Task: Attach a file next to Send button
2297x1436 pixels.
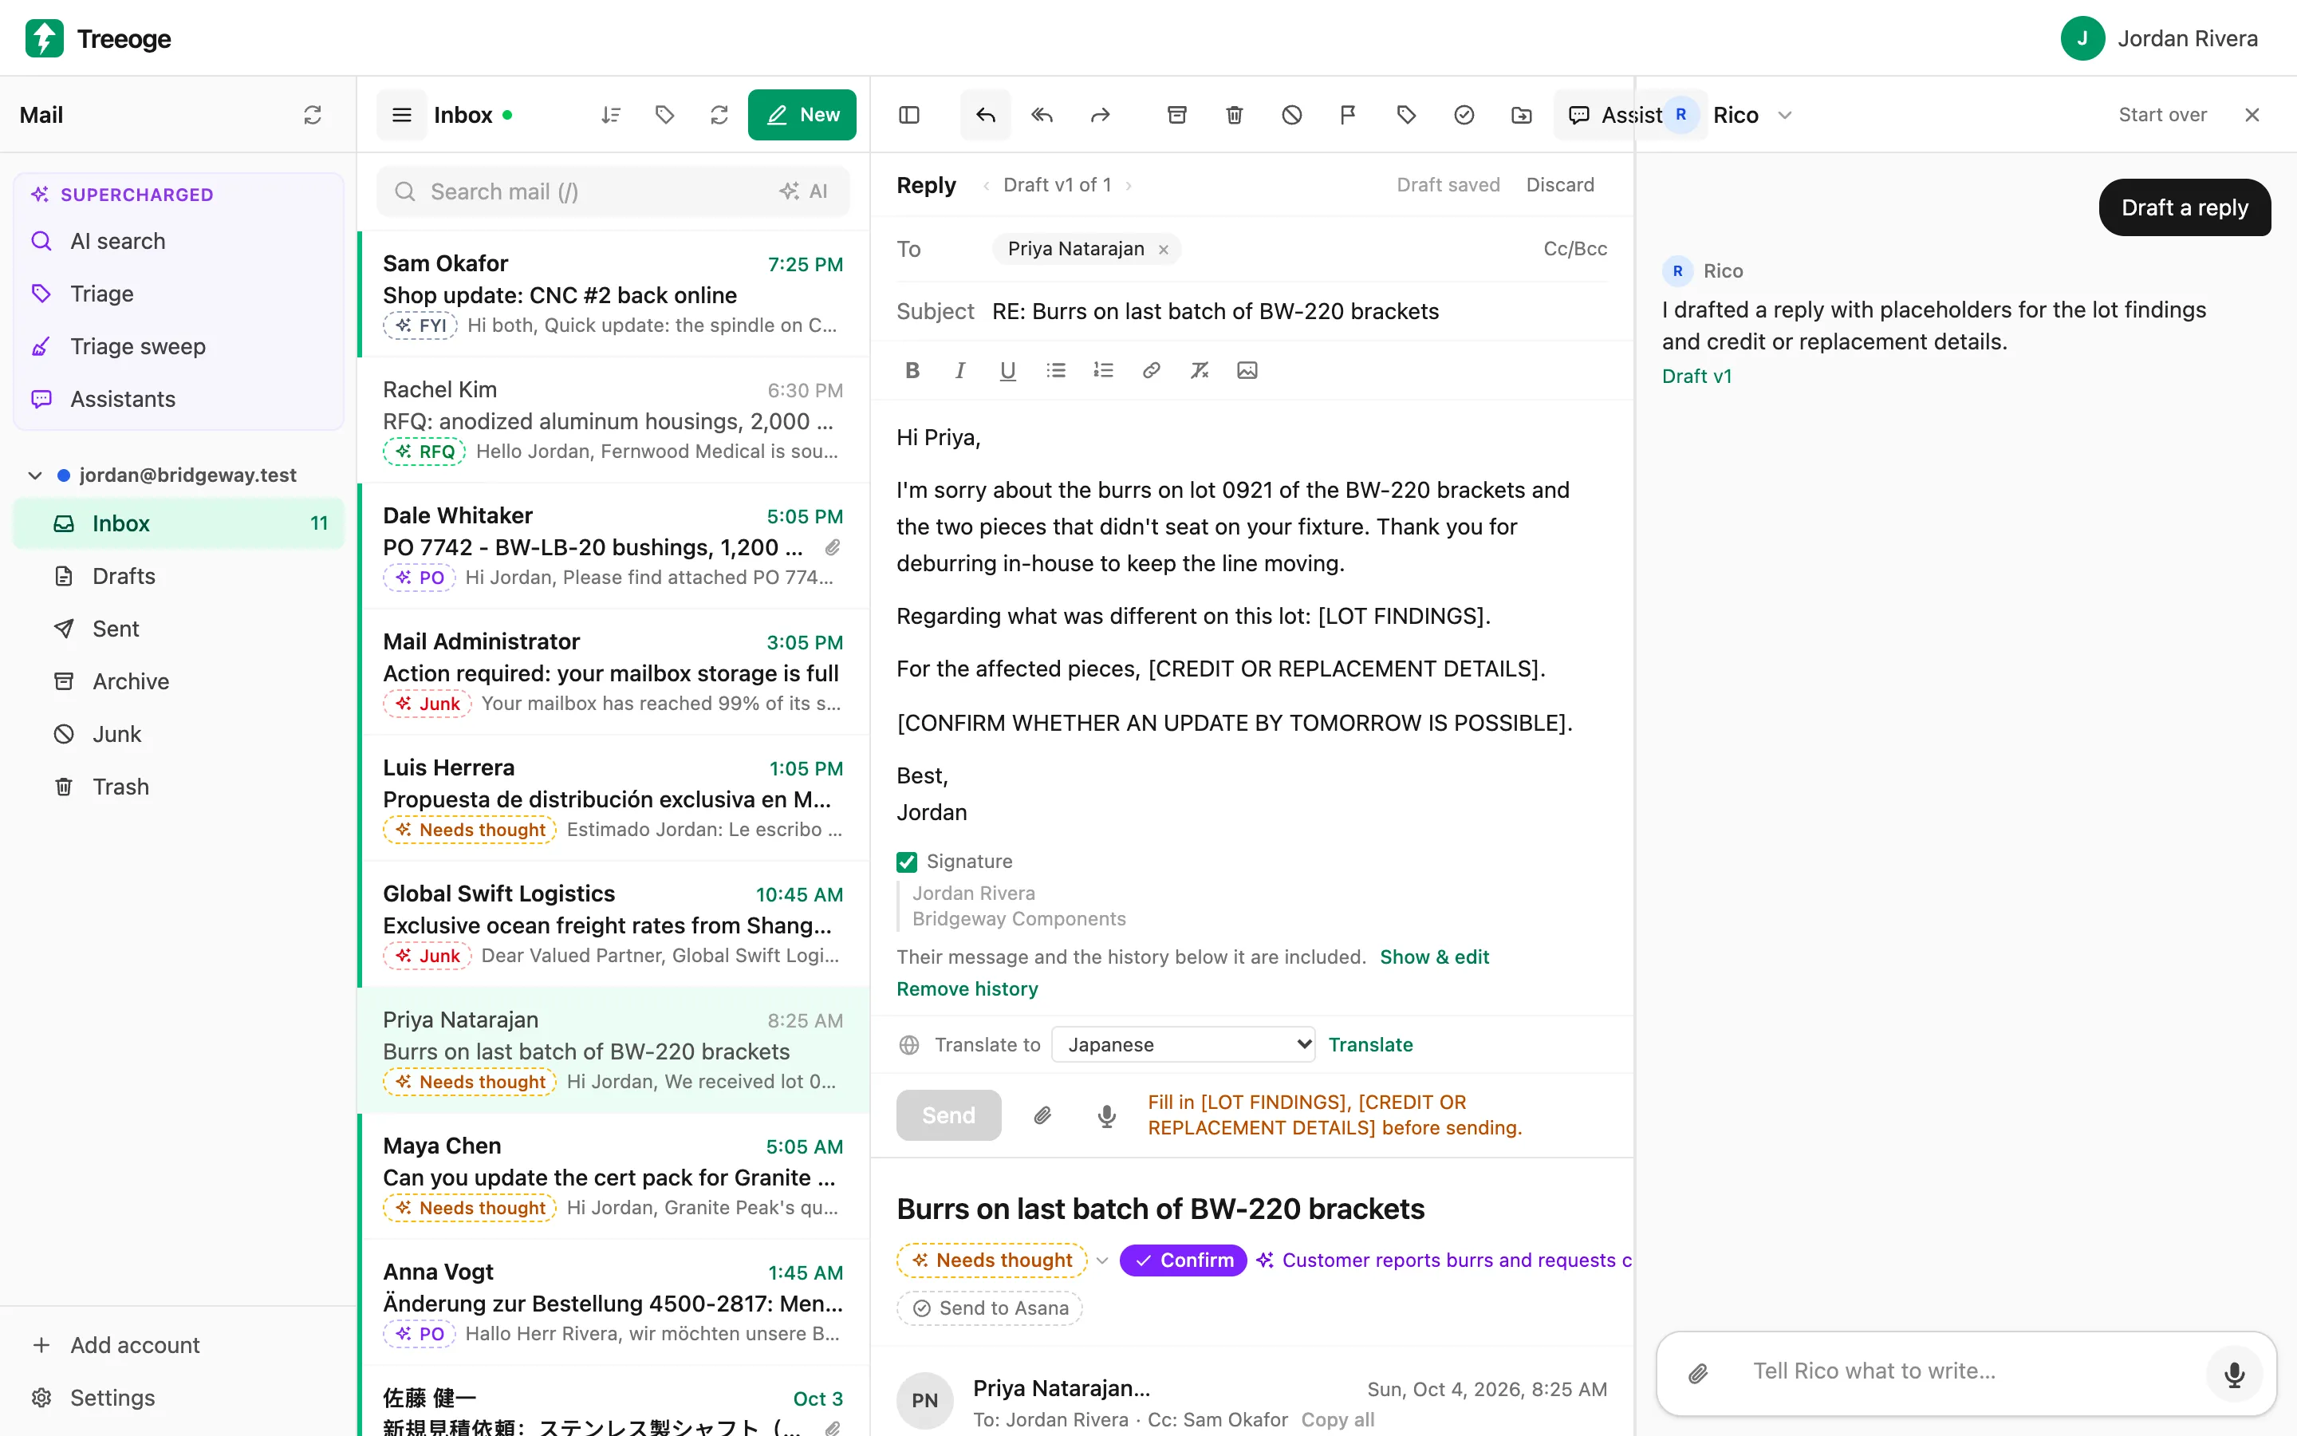Action: pos(1042,1115)
